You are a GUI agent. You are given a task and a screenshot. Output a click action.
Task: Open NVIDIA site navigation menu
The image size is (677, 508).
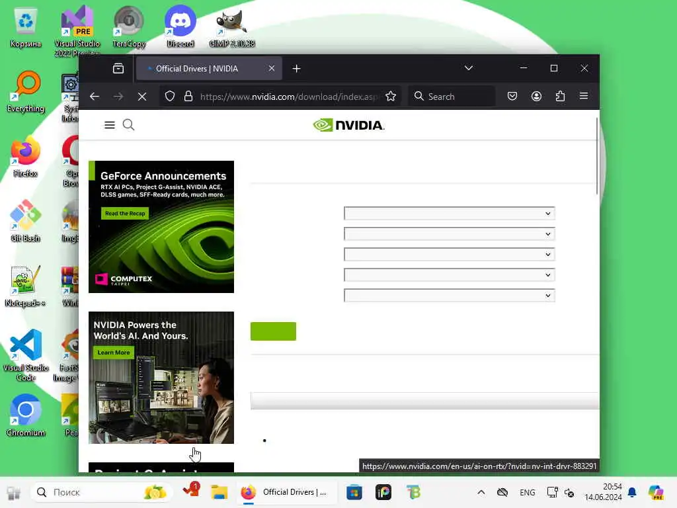(110, 125)
